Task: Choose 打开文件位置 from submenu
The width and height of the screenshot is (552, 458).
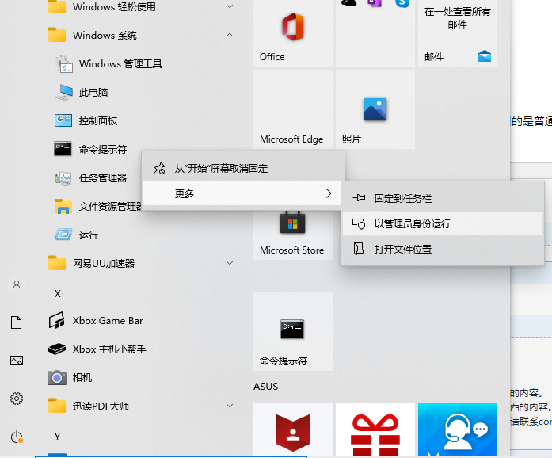Action: (x=443, y=249)
